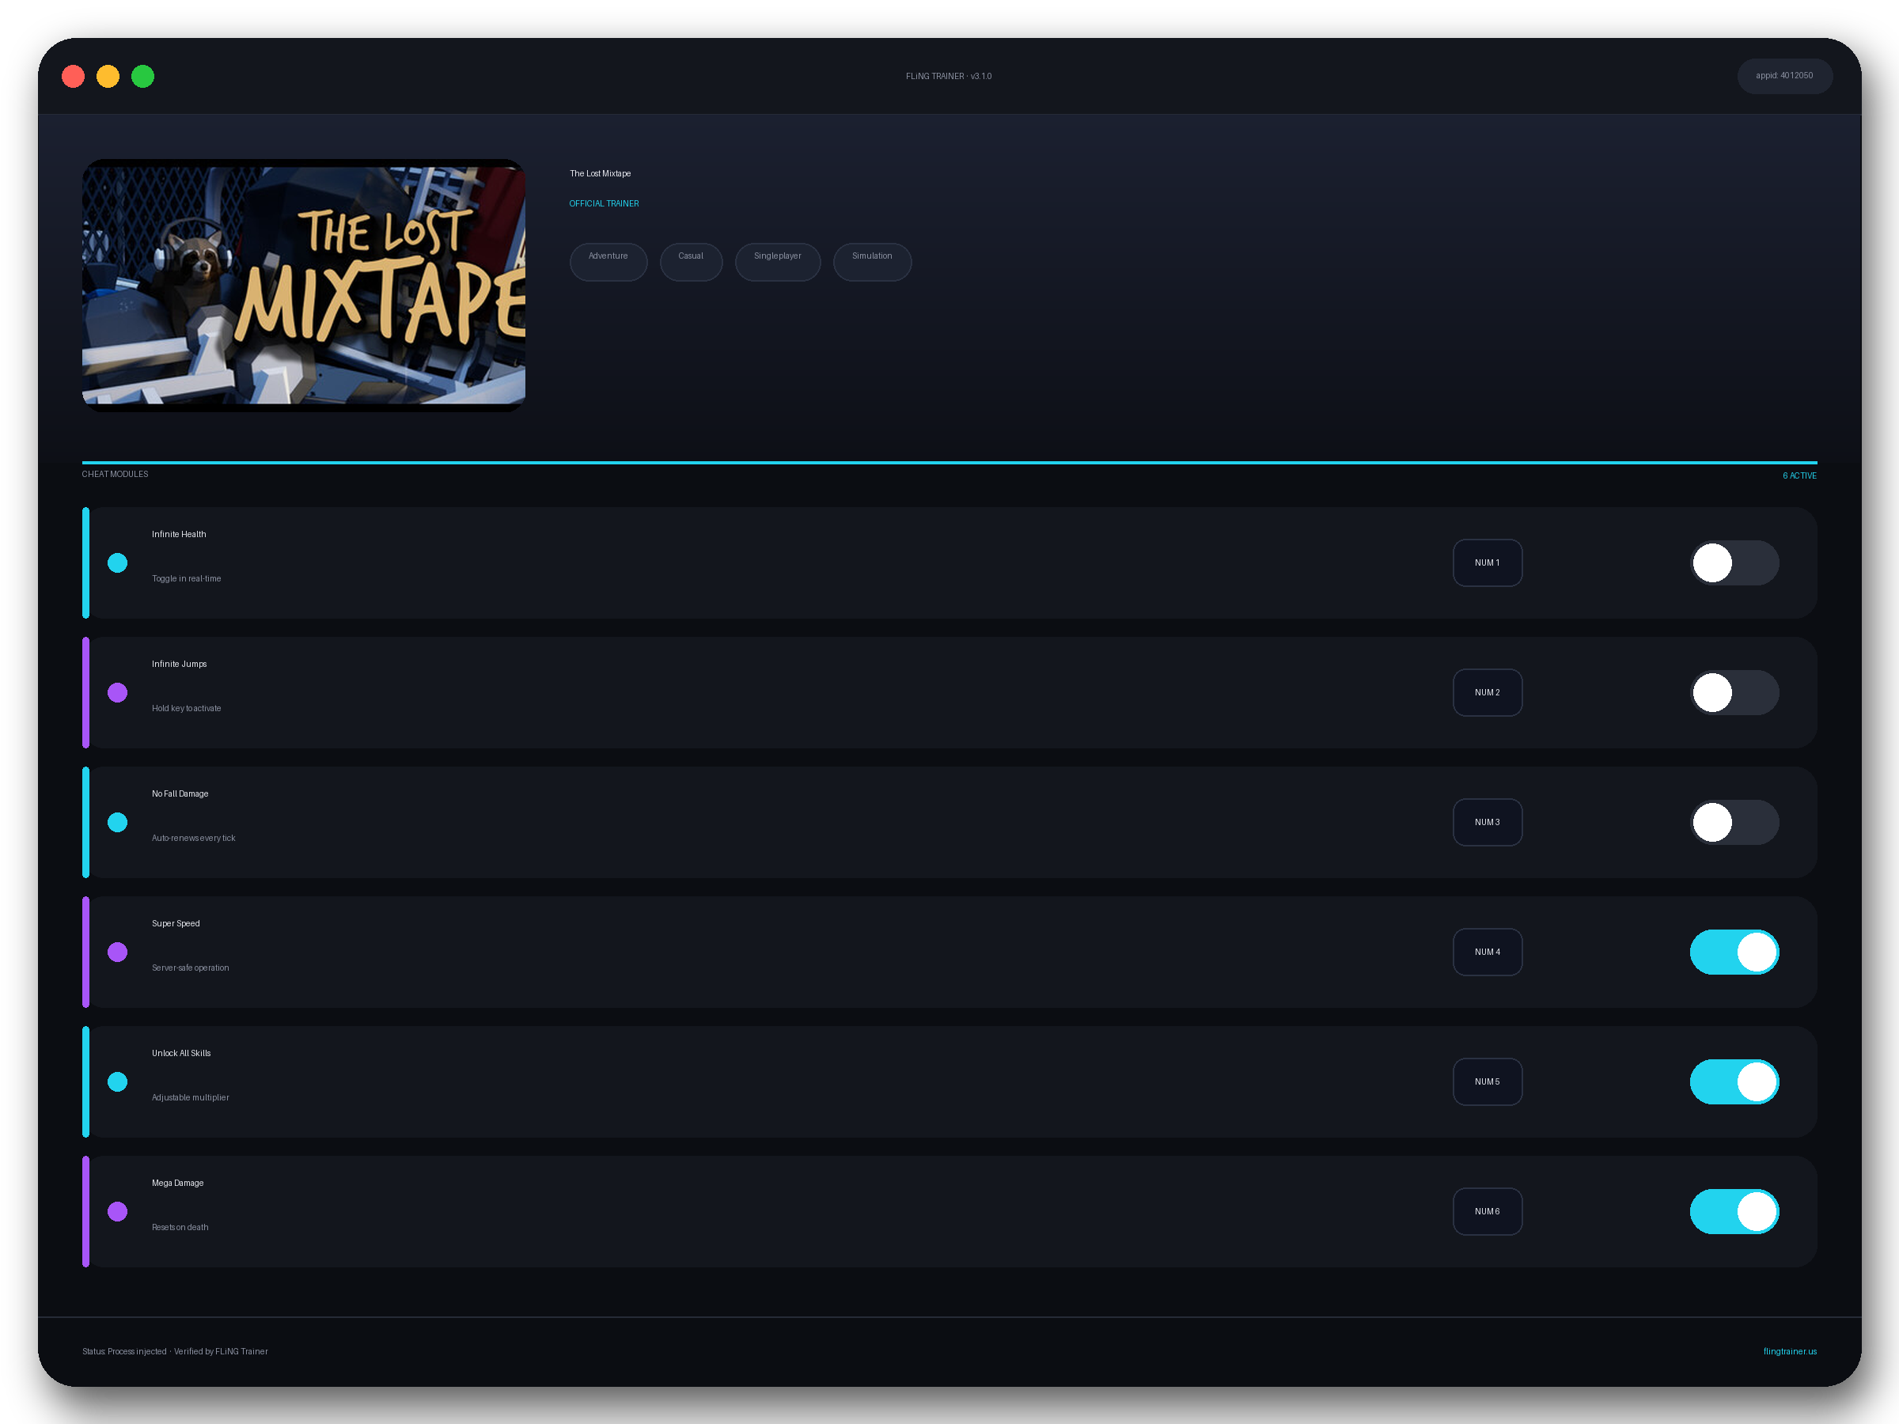Click the cyan dot beside Infinite Health
Viewport: 1899px width, 1424px height.
[x=118, y=563]
